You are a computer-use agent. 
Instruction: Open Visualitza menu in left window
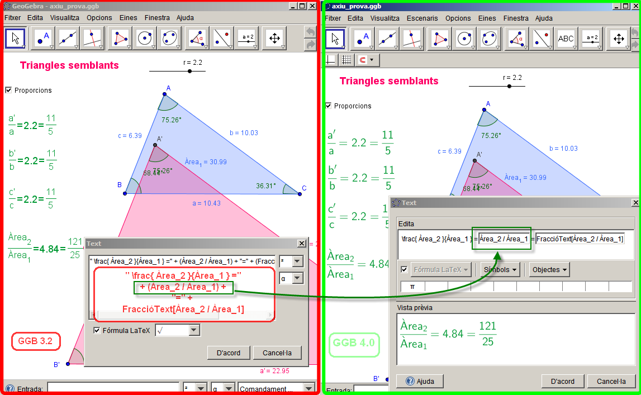64,18
